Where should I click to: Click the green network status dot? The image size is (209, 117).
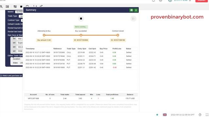[157, 115]
